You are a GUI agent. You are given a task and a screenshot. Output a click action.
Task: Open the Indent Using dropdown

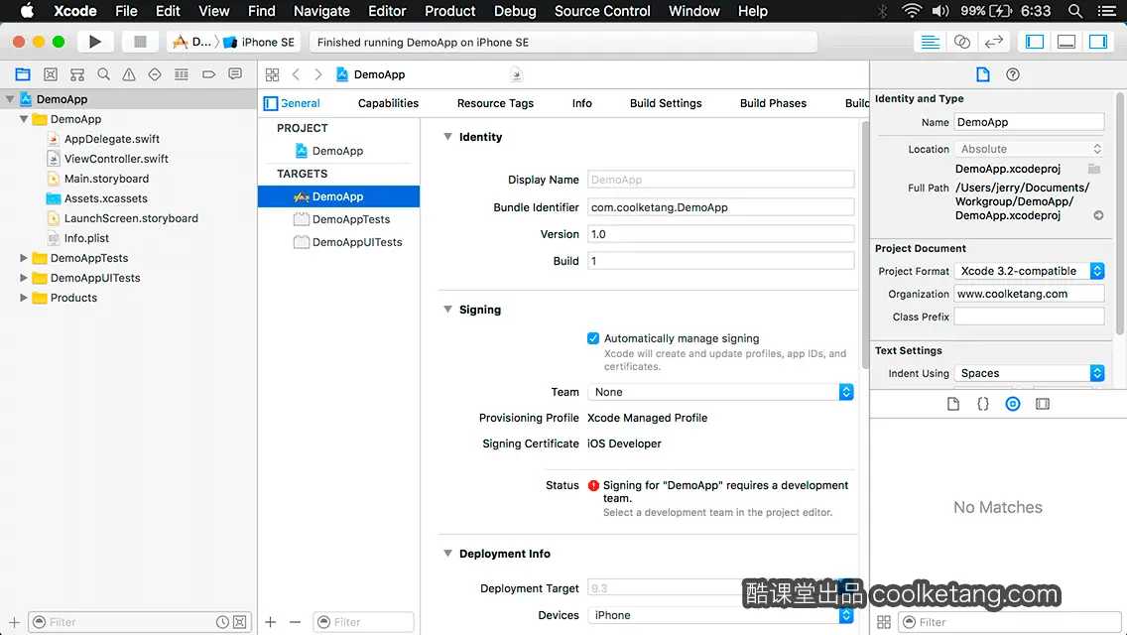pos(1029,373)
